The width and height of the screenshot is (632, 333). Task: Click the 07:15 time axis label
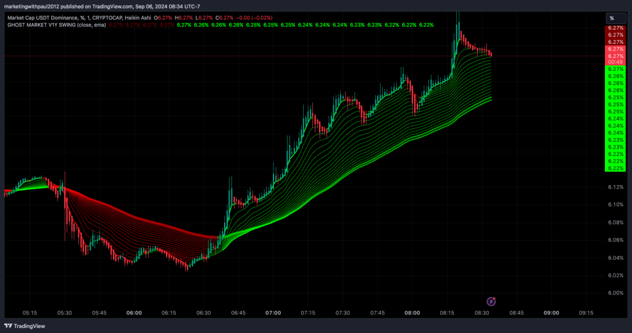(x=308, y=313)
